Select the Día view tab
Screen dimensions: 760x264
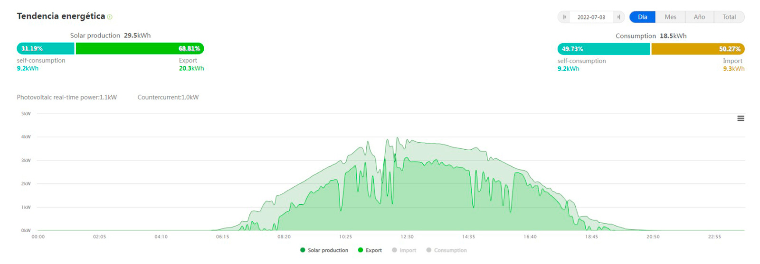pyautogui.click(x=642, y=17)
